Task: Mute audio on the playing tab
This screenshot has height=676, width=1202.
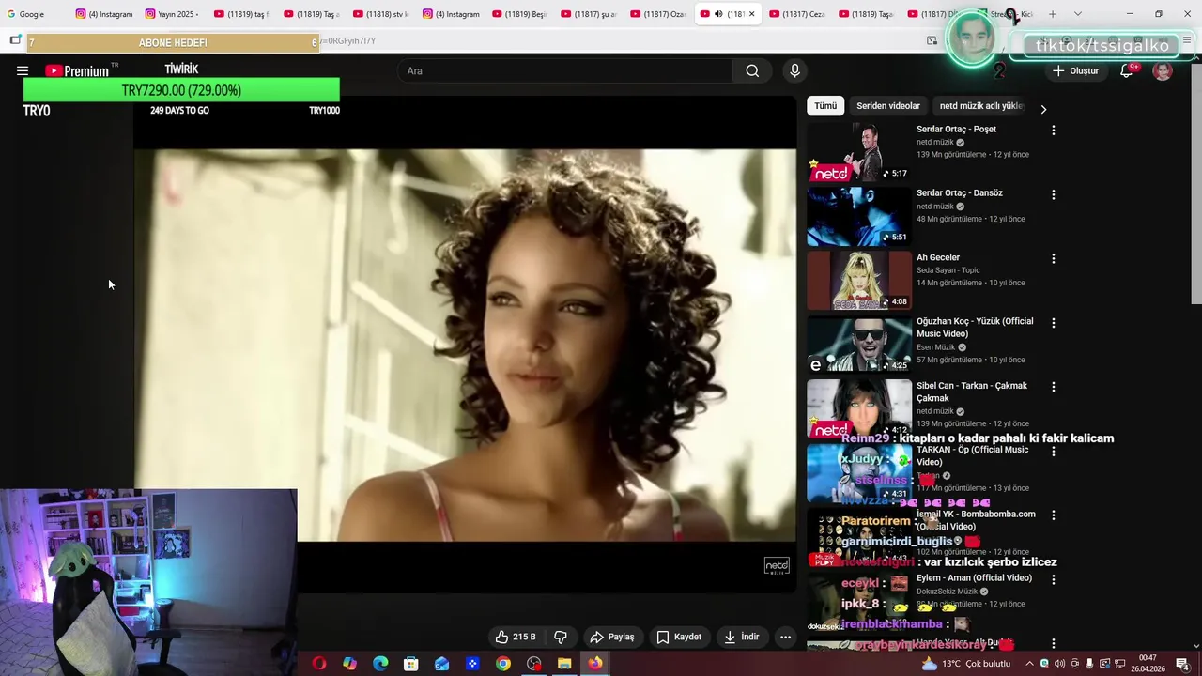Action: coord(718,14)
